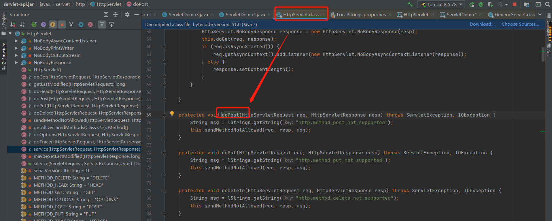
Task: Open the profiler run options arrow
Action: (x=506, y=5)
